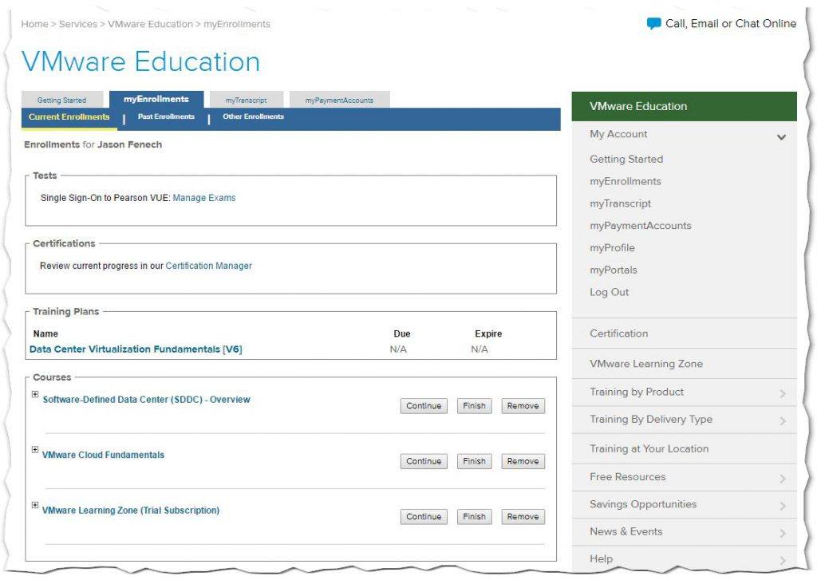This screenshot has height=580, width=817.
Task: Expand the Free Resources arrow
Action: point(783,479)
